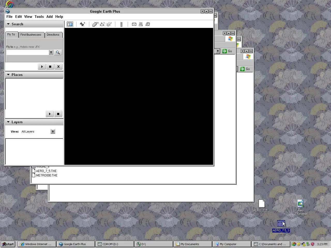Open the address dropdown in middle Explorer window

[218, 51]
